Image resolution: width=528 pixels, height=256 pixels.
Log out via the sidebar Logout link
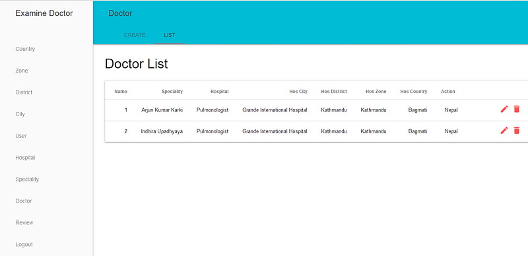(x=24, y=245)
